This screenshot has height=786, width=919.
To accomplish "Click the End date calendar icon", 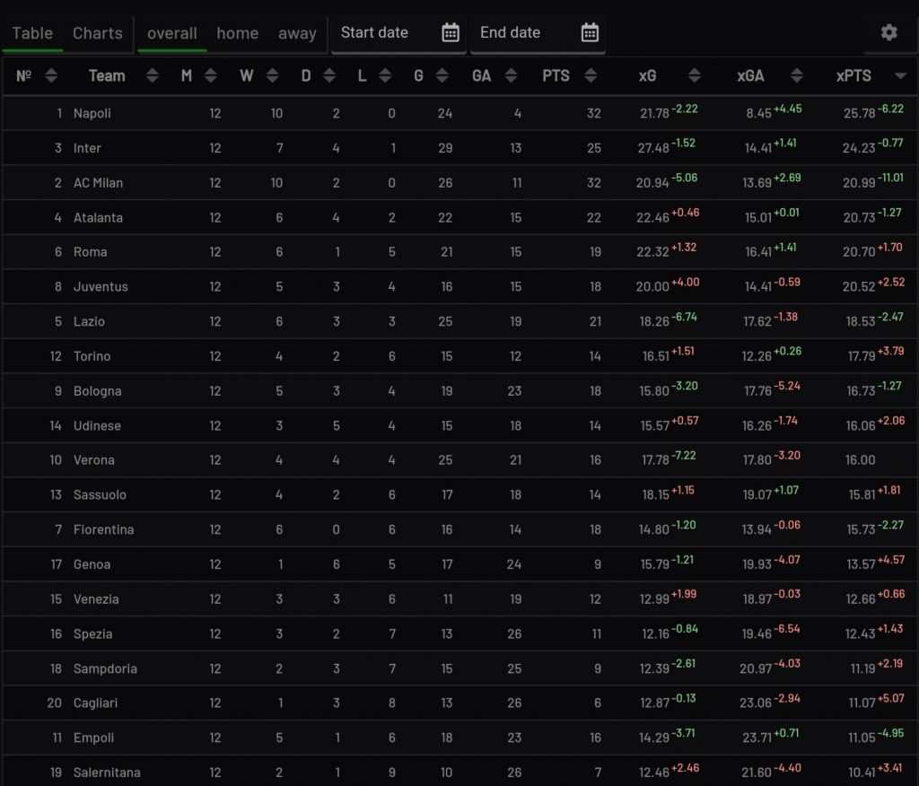I will [590, 33].
